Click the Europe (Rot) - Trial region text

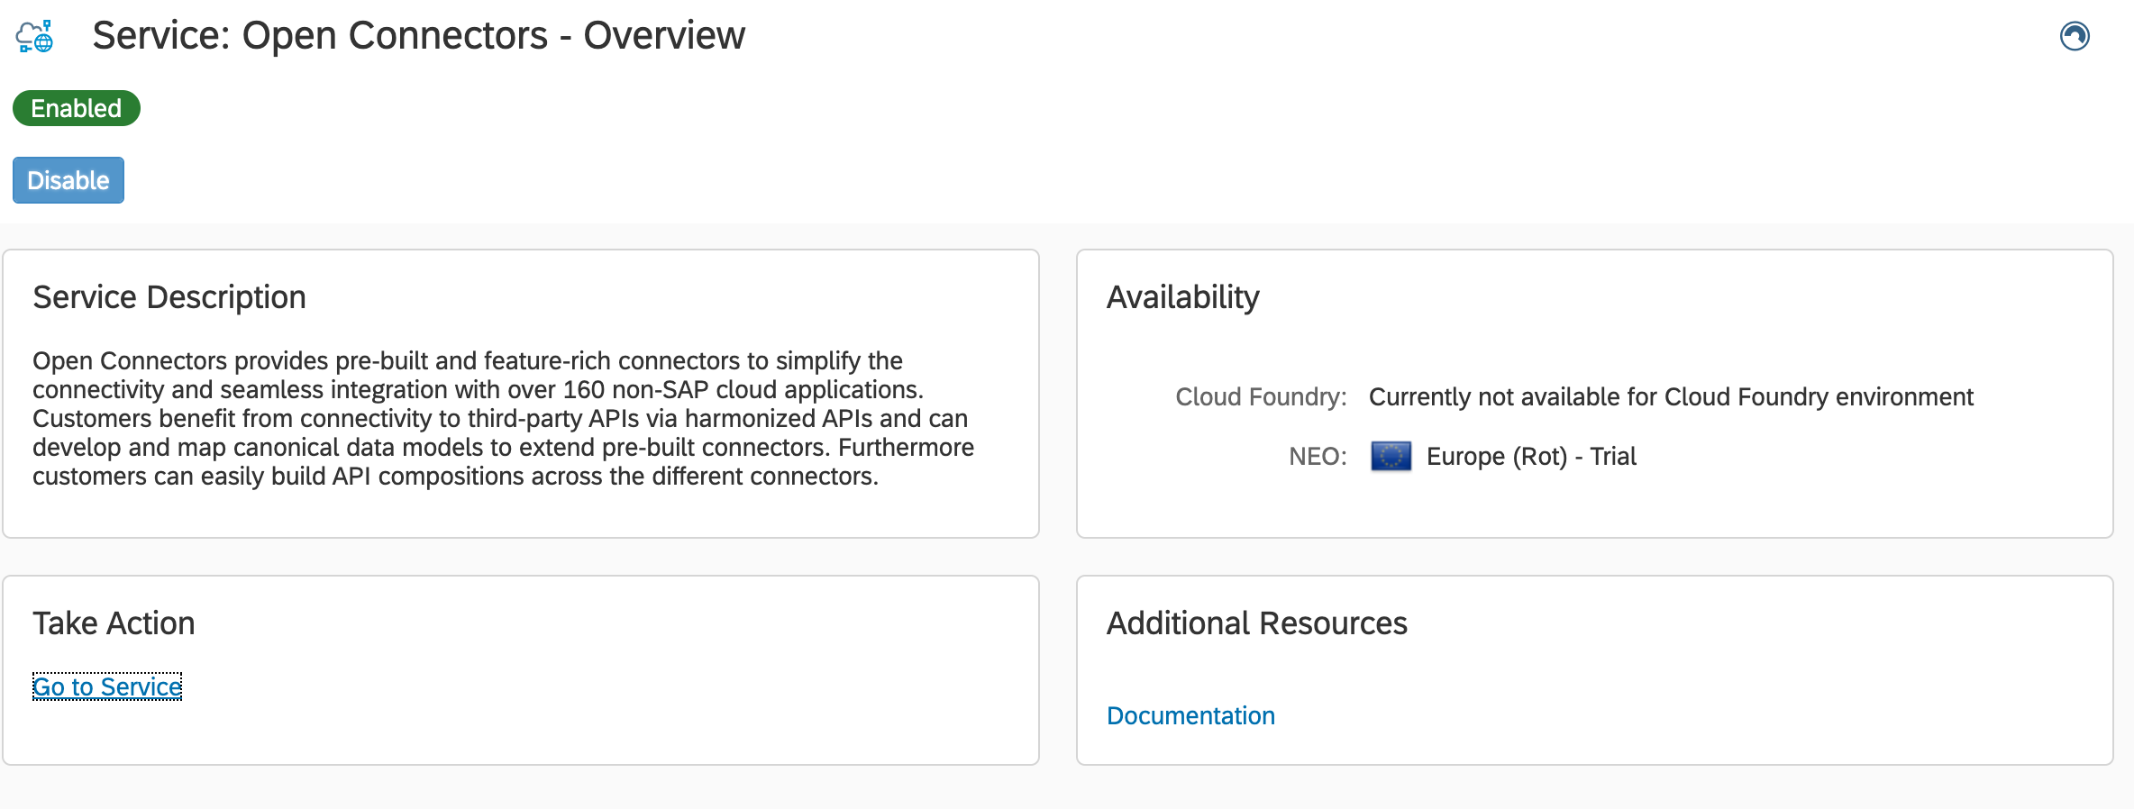1531,457
